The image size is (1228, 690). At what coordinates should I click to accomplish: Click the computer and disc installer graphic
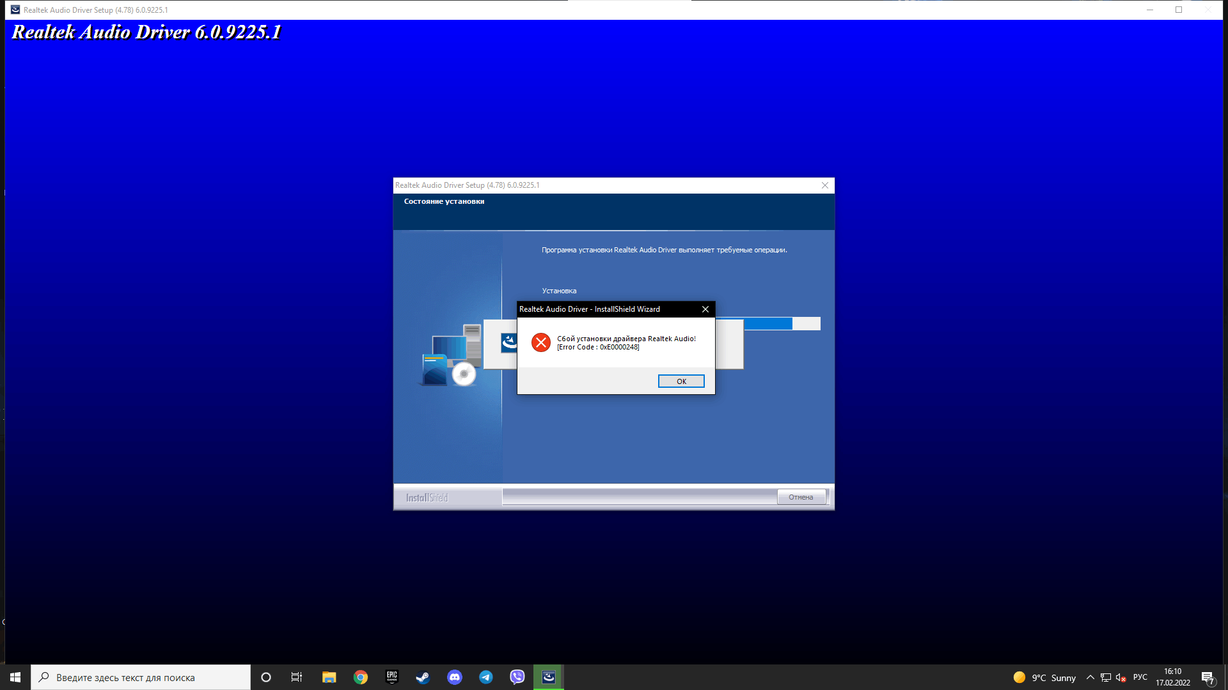[x=450, y=355]
